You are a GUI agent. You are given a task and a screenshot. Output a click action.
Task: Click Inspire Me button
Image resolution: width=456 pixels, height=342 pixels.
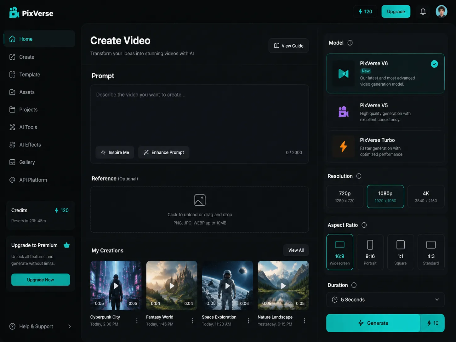click(115, 152)
